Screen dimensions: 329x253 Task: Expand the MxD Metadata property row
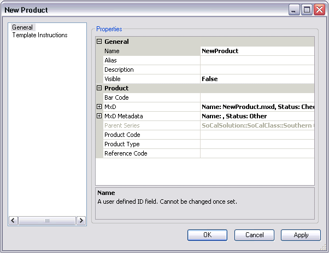point(99,116)
